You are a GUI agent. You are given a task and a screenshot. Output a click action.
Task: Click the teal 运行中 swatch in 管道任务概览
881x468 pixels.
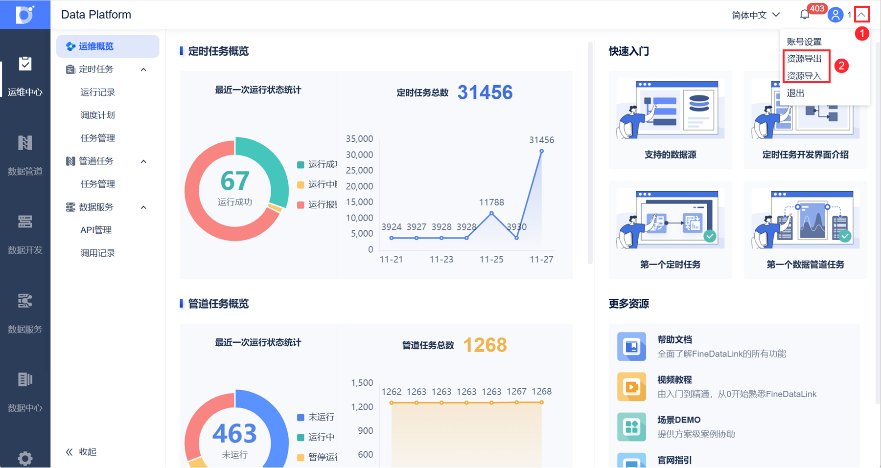[x=301, y=438]
